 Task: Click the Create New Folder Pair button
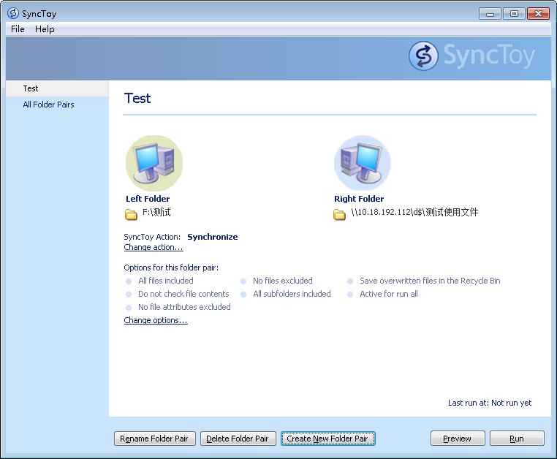pos(328,439)
